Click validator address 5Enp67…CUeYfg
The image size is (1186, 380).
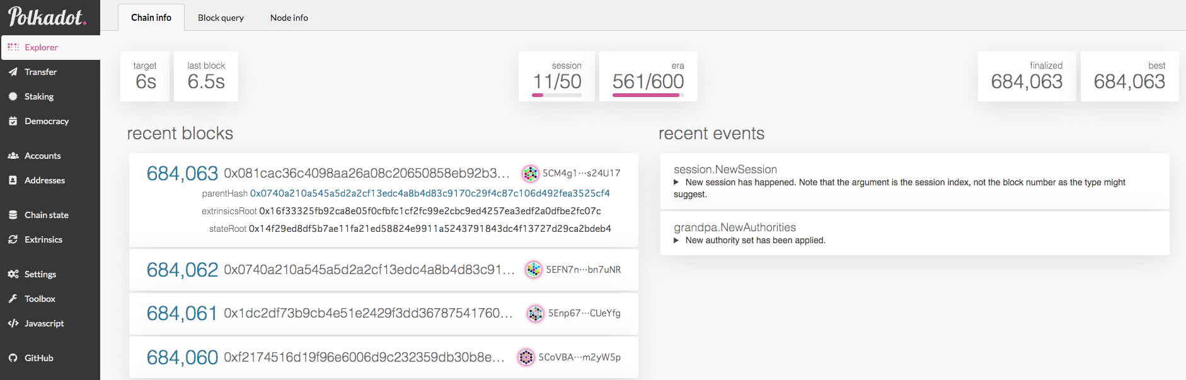click(x=584, y=313)
